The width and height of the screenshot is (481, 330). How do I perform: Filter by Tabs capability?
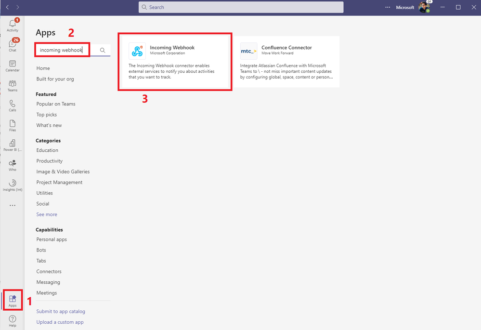tap(41, 261)
